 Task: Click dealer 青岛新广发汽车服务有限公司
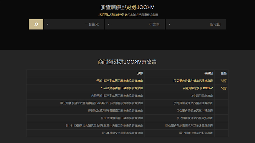coord(195,111)
